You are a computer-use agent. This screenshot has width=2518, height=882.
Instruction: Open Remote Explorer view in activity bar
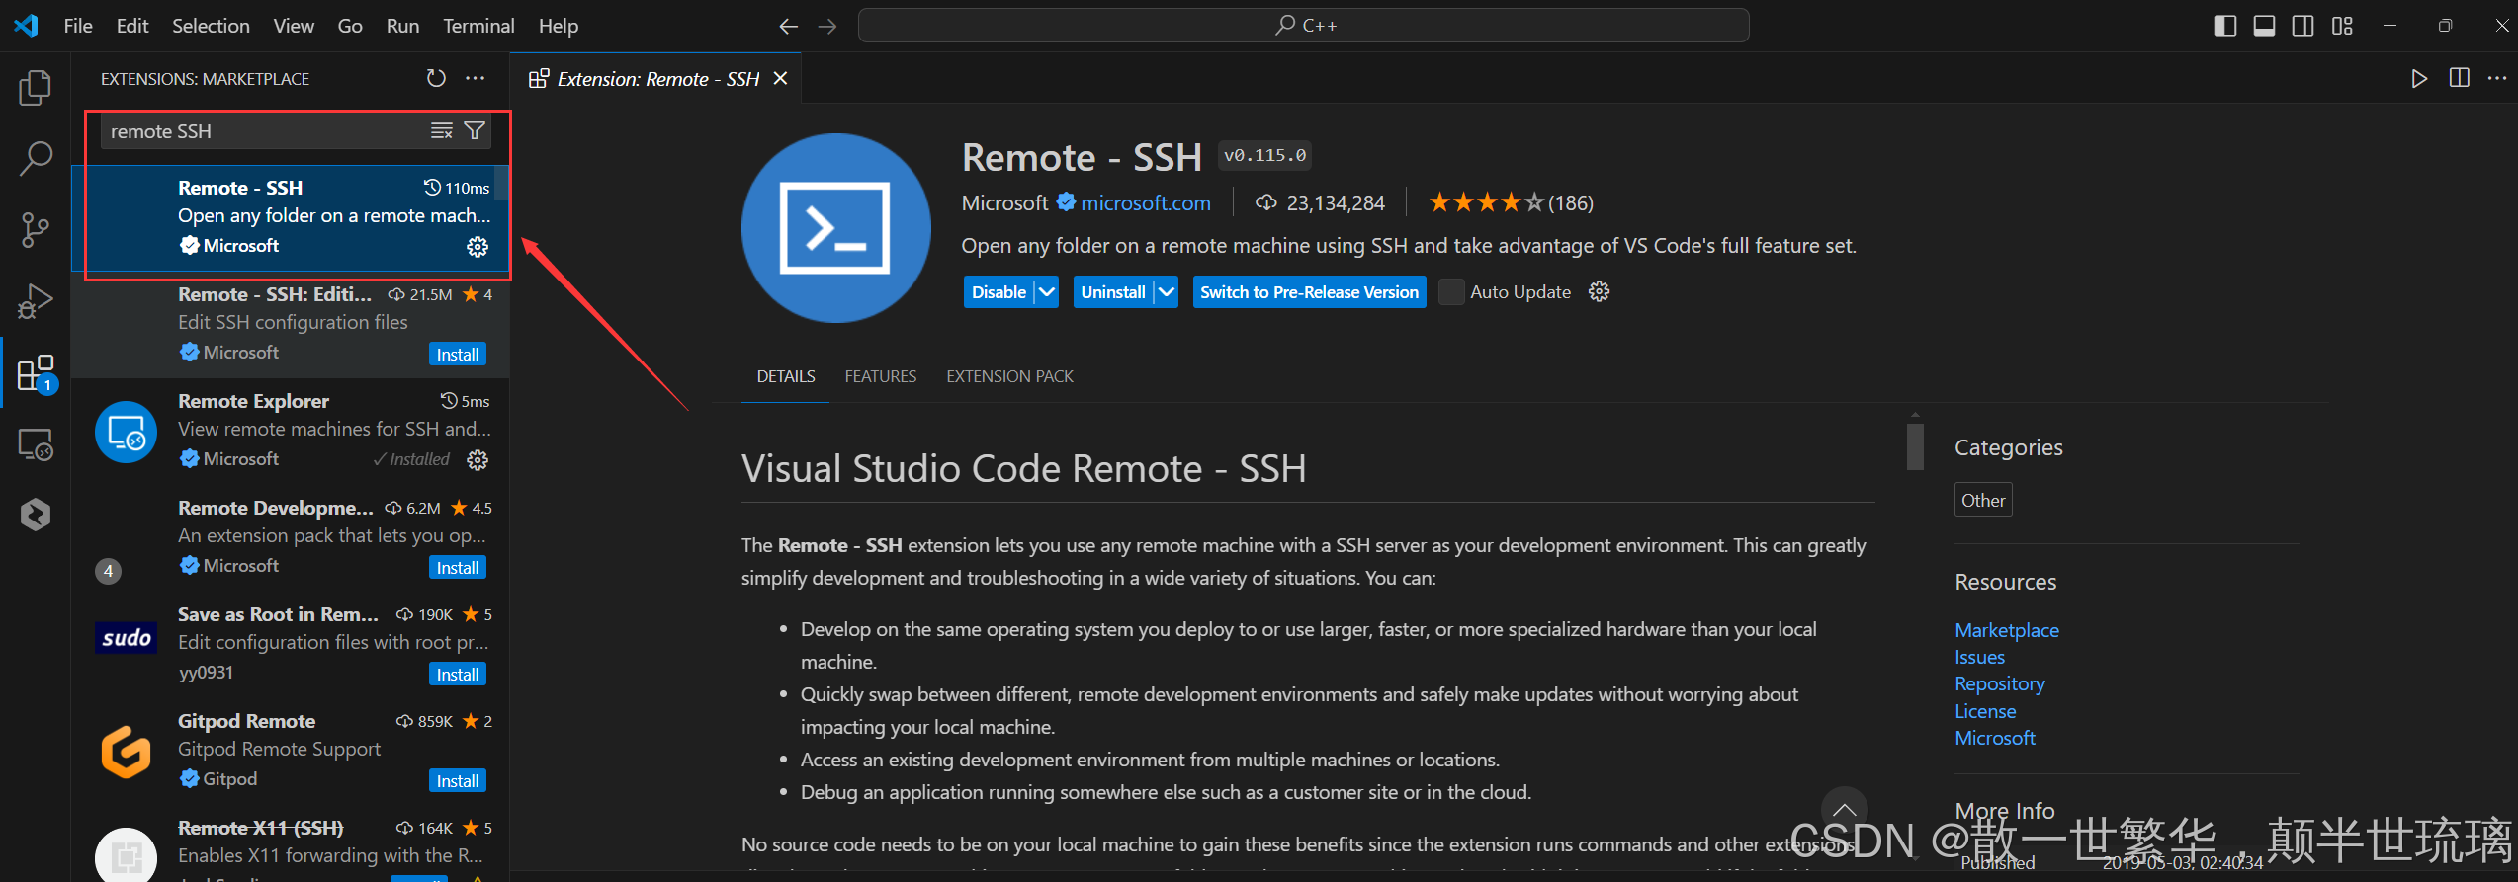pyautogui.click(x=36, y=444)
